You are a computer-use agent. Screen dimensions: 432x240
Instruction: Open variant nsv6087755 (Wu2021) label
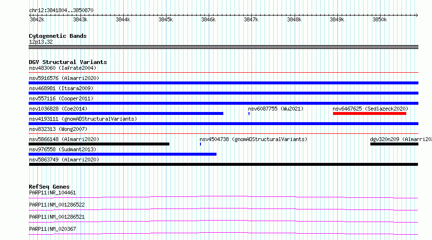276,109
